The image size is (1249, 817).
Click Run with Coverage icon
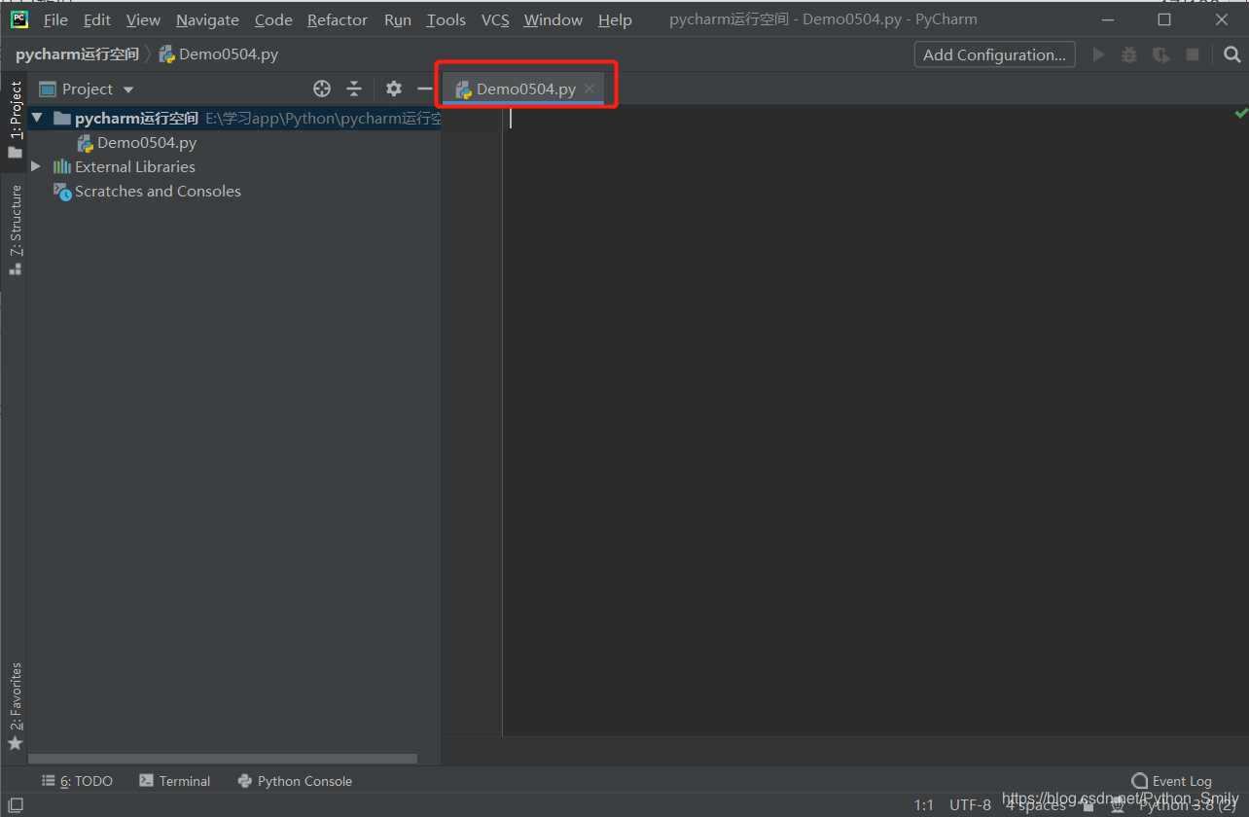pyautogui.click(x=1160, y=54)
